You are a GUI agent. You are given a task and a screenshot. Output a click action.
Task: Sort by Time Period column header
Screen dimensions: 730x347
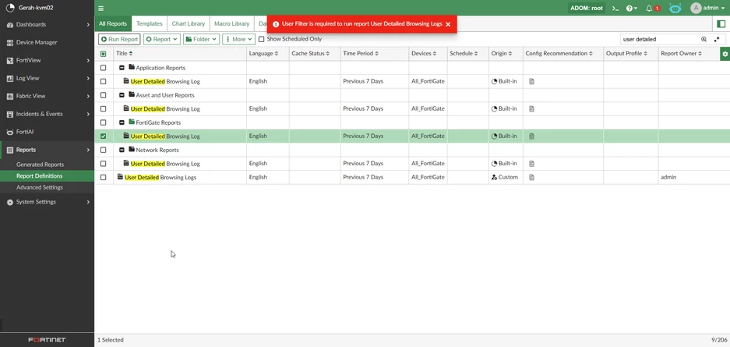[360, 54]
